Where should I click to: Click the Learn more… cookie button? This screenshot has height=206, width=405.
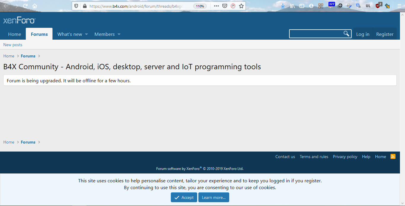click(x=214, y=197)
